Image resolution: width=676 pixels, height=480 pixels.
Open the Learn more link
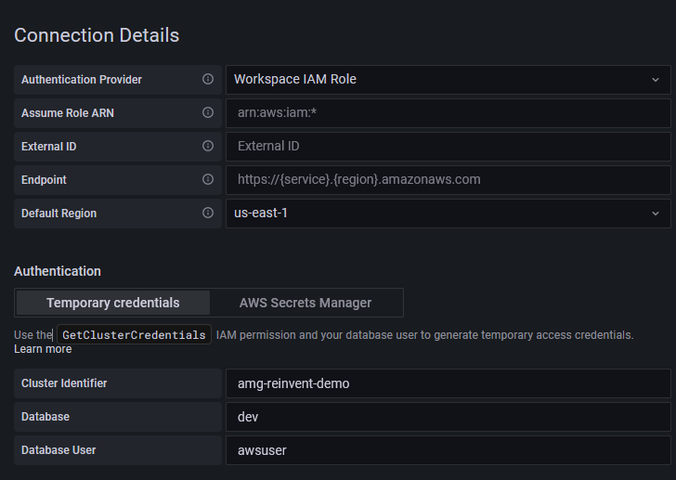43,349
